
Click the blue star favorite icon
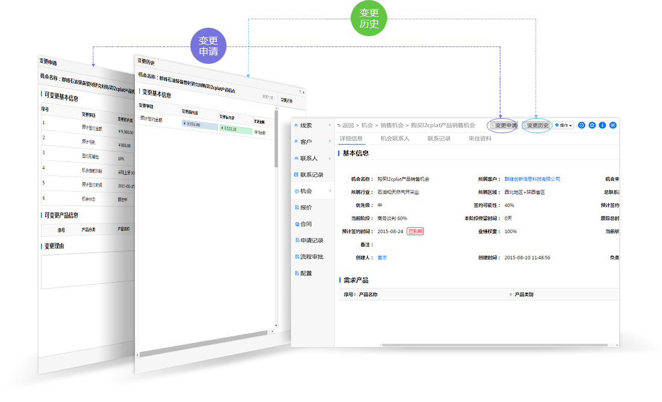point(592,125)
